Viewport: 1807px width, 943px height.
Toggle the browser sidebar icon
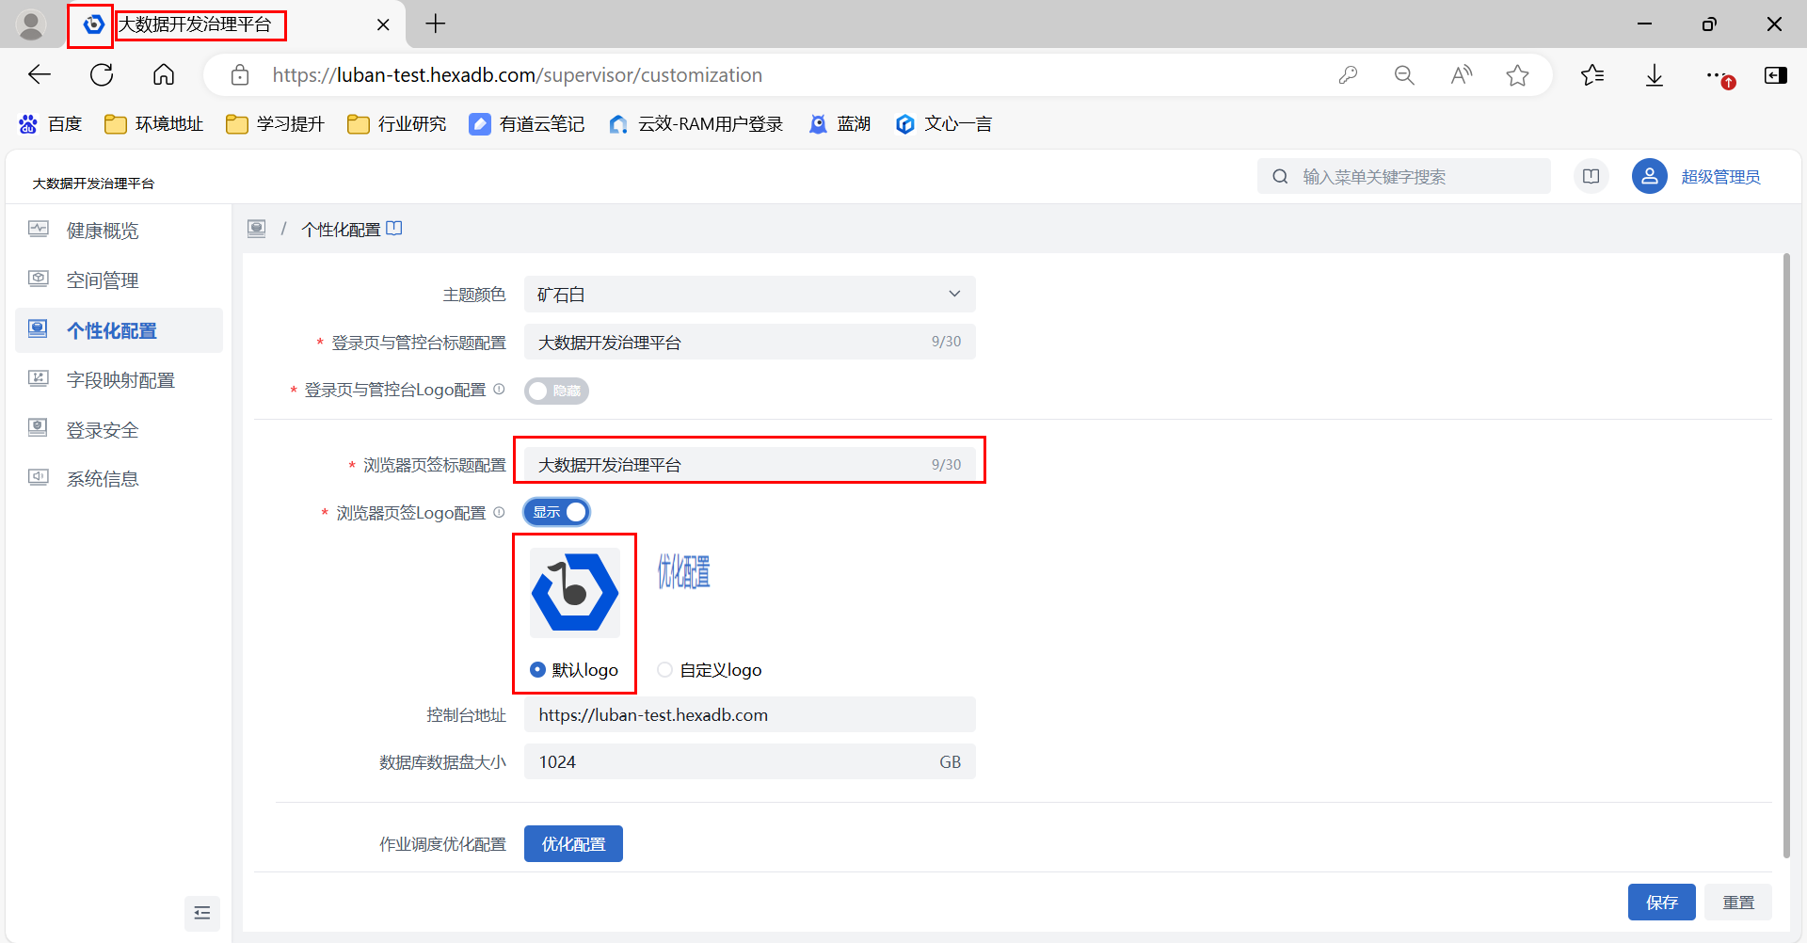coord(1776,75)
